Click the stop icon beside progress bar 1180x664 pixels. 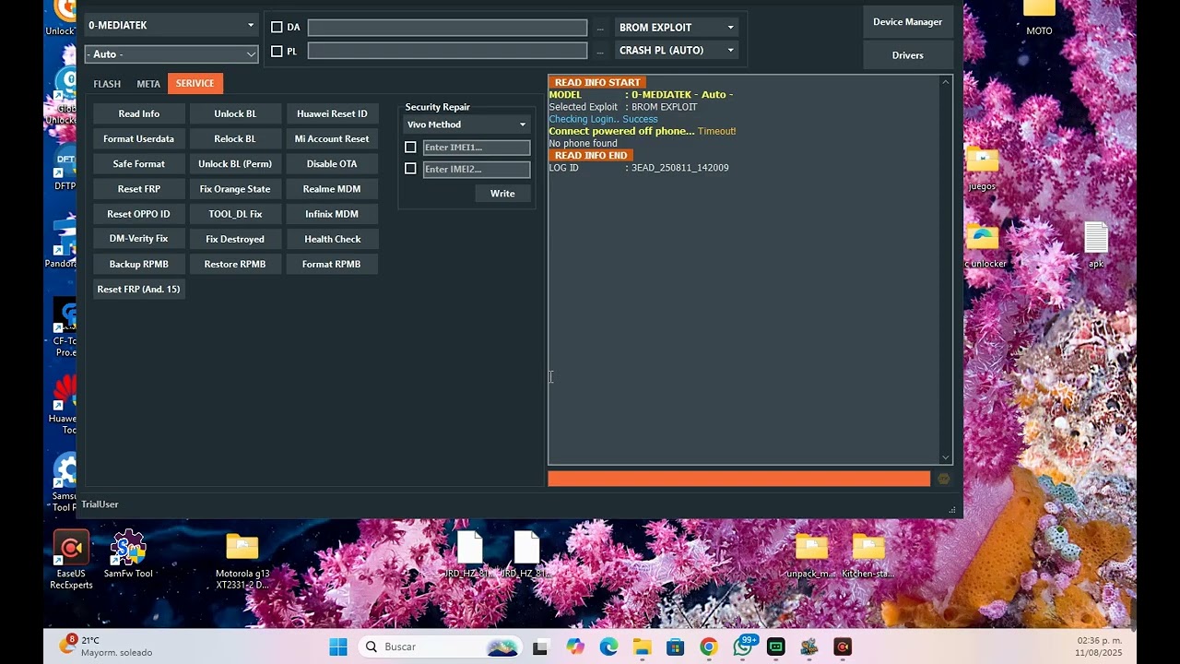[x=943, y=479]
